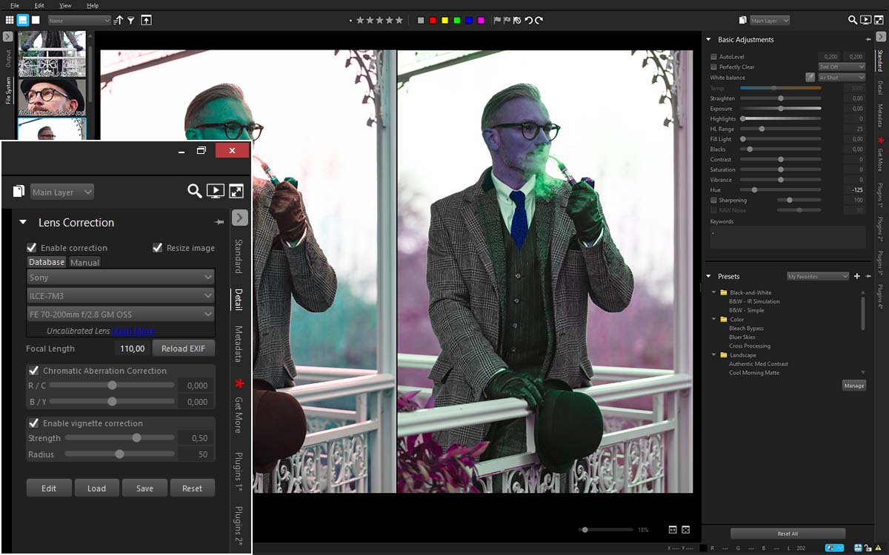Click the filter funnel icon in top toolbar
The image size is (889, 555).
point(130,21)
